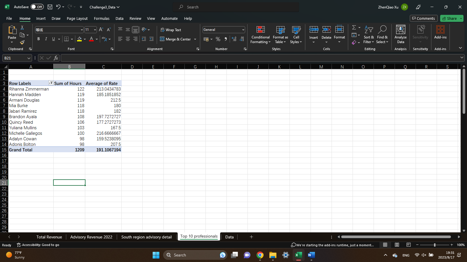Viewport: 467px width, 262px height.
Task: Open Chrome from the Windows taskbar
Action: pos(260,255)
